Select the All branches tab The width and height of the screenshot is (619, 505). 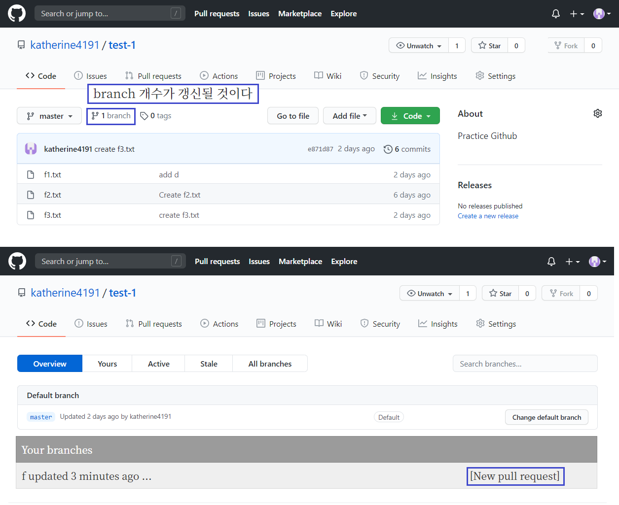coord(270,364)
